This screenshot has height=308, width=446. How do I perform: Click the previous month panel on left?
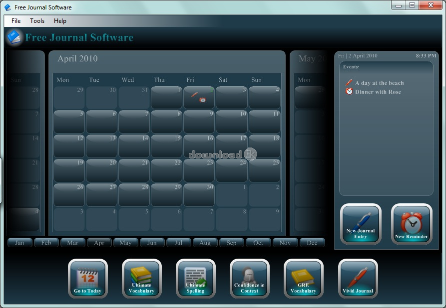25,144
